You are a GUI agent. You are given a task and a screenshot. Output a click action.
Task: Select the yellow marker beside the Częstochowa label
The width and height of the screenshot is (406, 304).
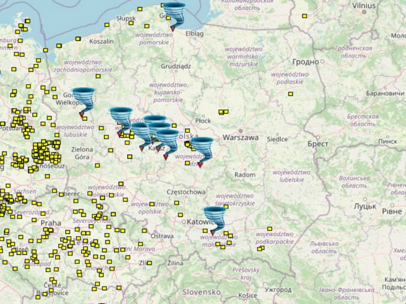pos(177,203)
